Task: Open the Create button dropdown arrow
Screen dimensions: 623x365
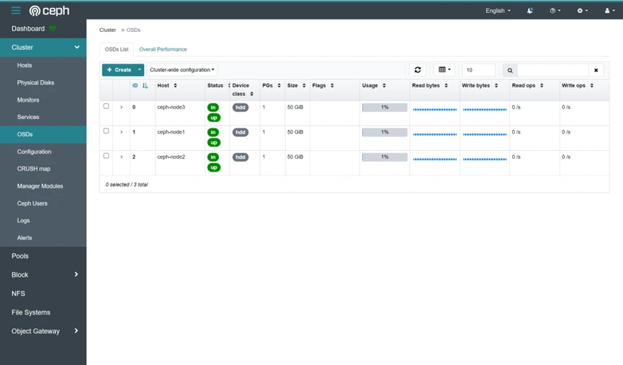Action: pyautogui.click(x=140, y=70)
